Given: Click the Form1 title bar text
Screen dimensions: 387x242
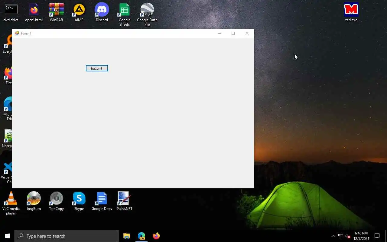Looking at the screenshot, I should (x=26, y=33).
